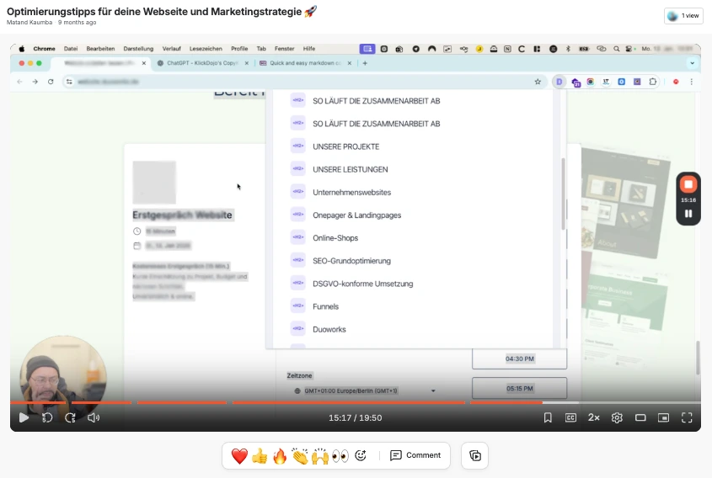Expand Chrome tab search chevron
Viewport: 712px width, 478px height.
[x=692, y=63]
